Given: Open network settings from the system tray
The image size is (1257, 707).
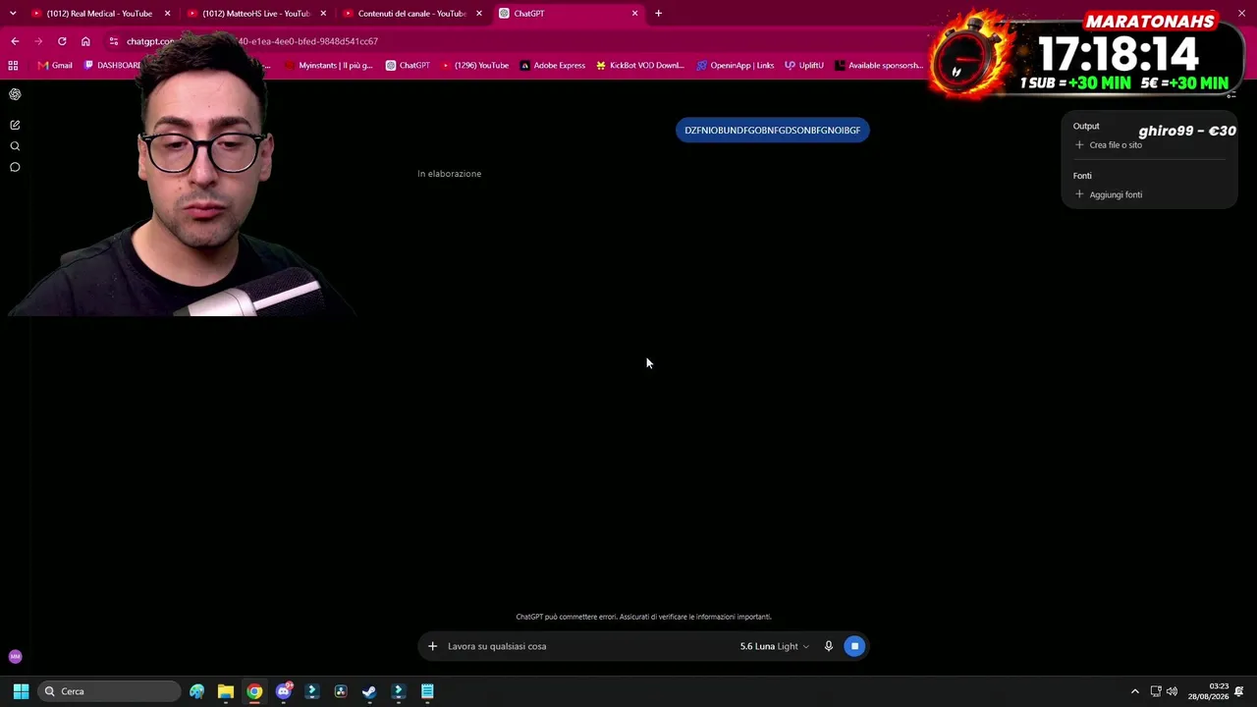Looking at the screenshot, I should [x=1156, y=691].
